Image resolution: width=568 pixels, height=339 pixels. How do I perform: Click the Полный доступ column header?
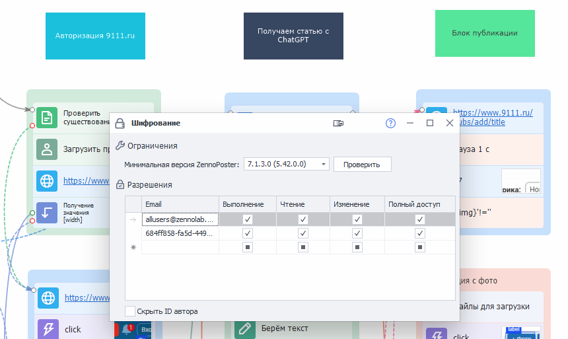tap(420, 204)
